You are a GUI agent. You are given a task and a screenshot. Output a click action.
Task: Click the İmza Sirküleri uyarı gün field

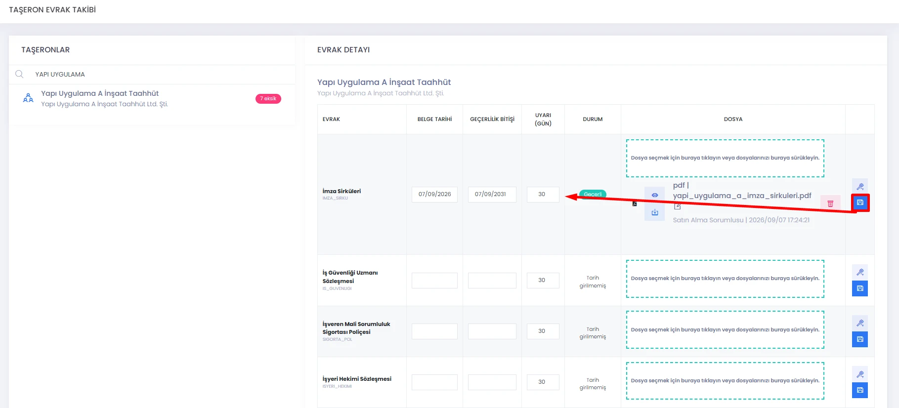pos(543,194)
